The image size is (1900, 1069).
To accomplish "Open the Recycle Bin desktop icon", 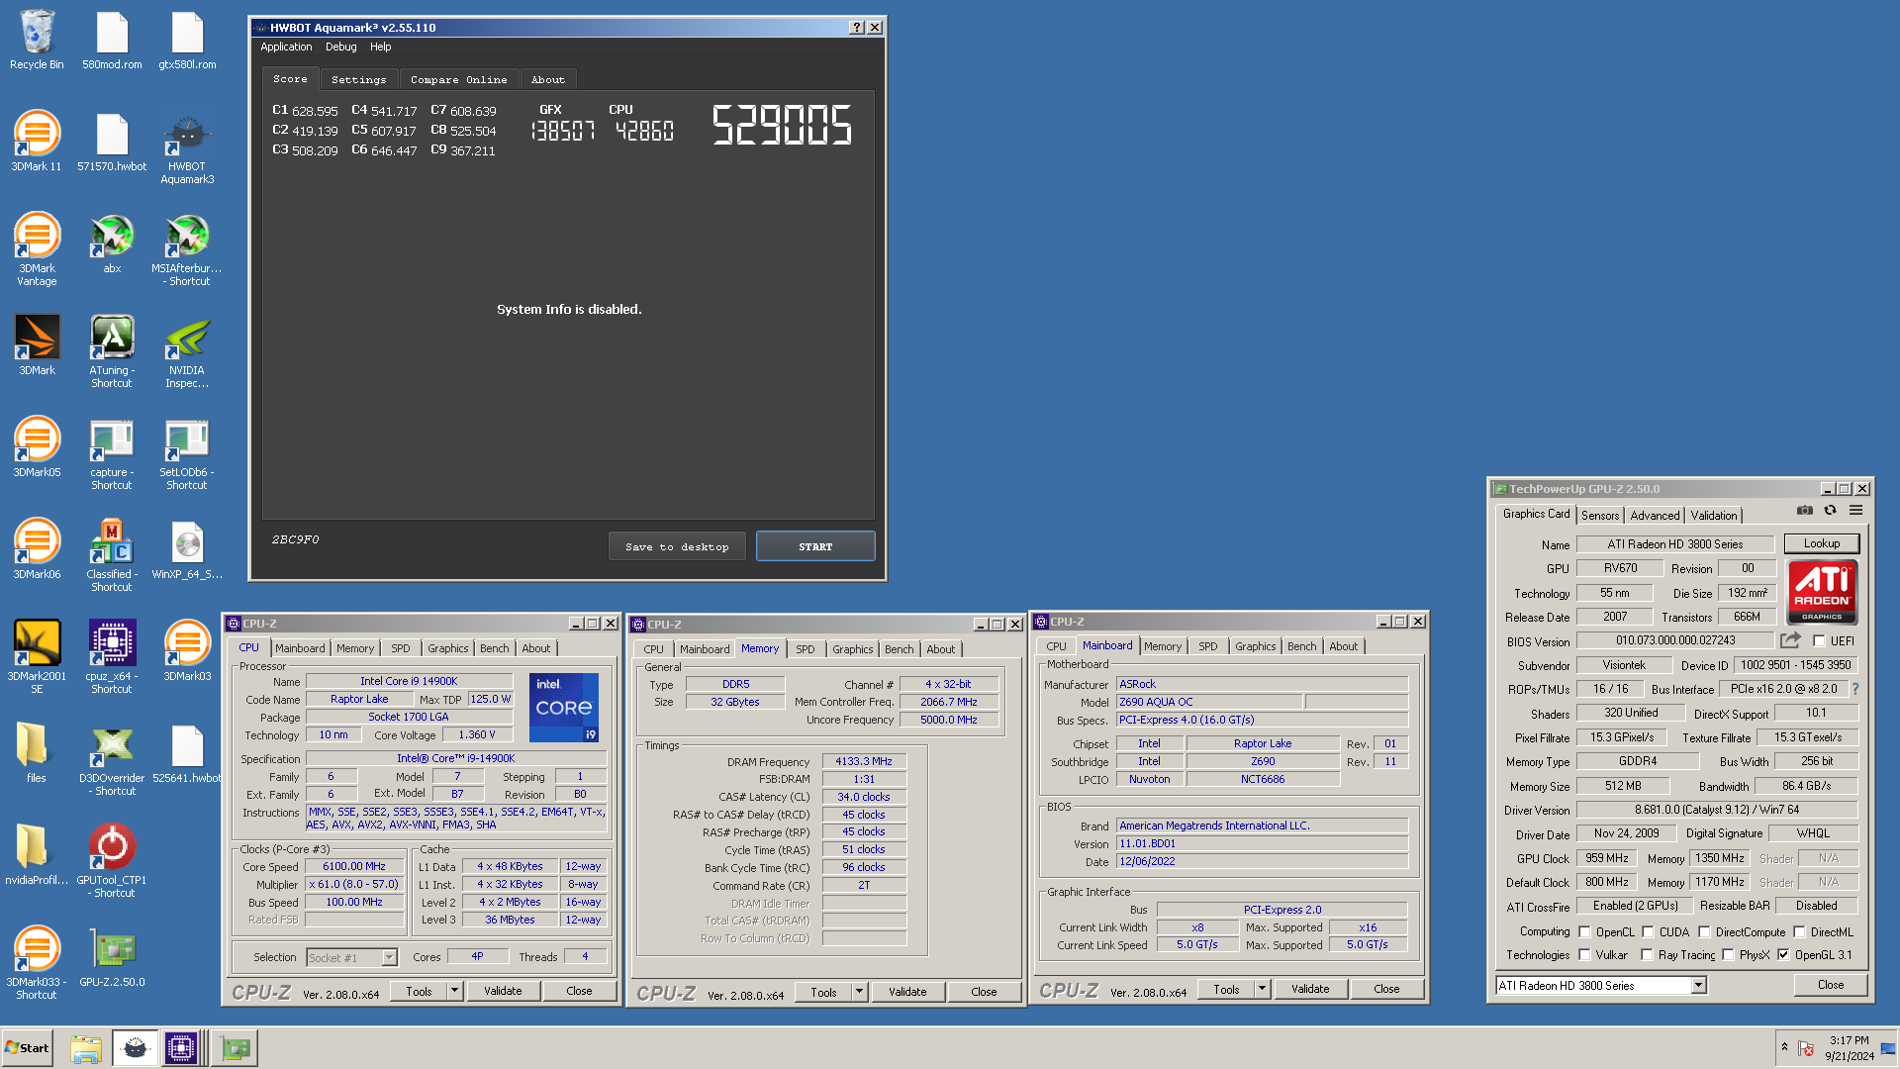I will (37, 41).
